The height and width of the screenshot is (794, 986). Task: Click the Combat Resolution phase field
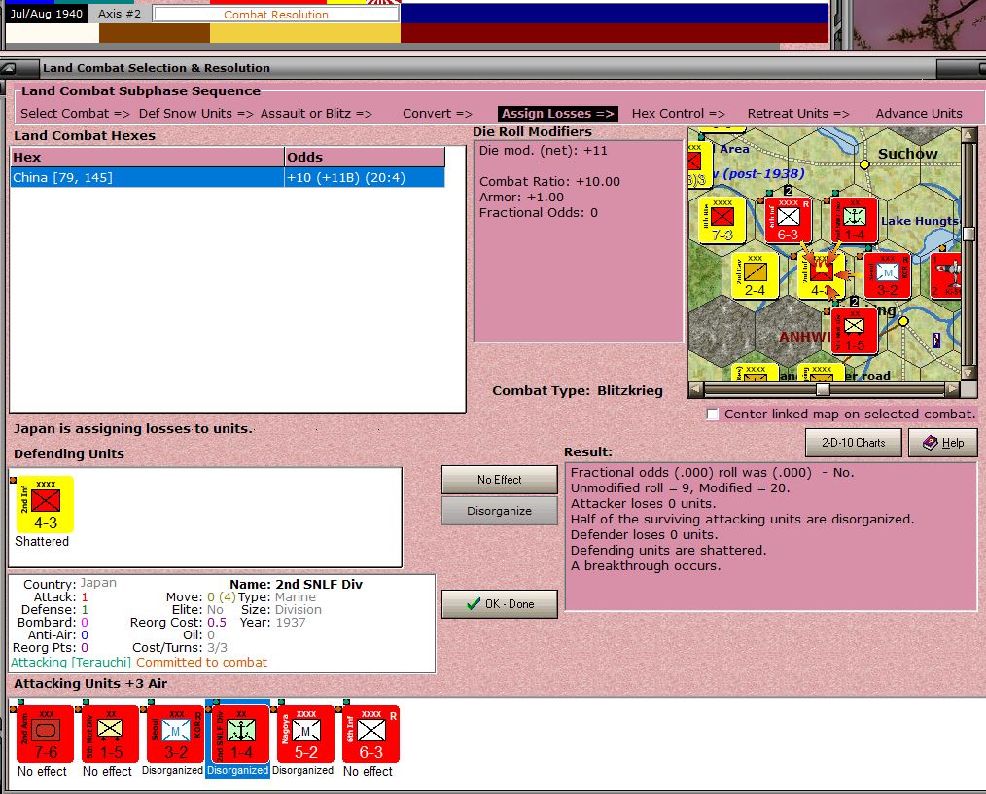276,15
